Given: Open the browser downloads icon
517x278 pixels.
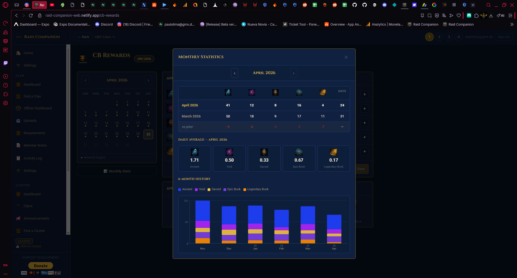Looking at the screenshot, I should [491, 16].
